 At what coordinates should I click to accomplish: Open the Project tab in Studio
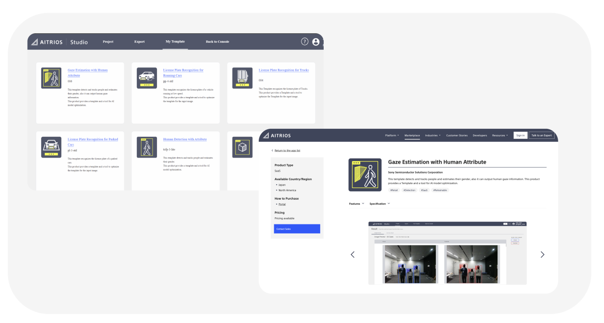(108, 42)
